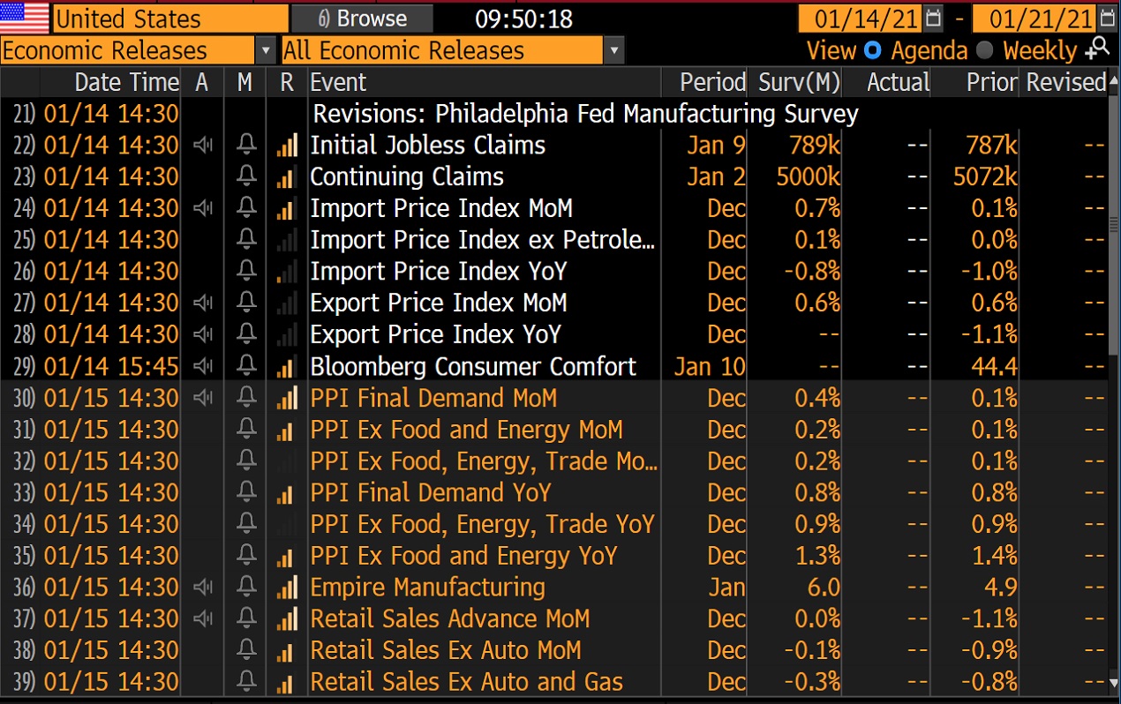Click speaker icon for Bloomberg Consumer Comfort

(203, 367)
